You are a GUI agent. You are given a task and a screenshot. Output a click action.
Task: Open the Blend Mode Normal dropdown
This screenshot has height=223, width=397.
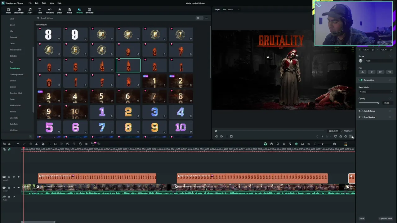point(376,92)
